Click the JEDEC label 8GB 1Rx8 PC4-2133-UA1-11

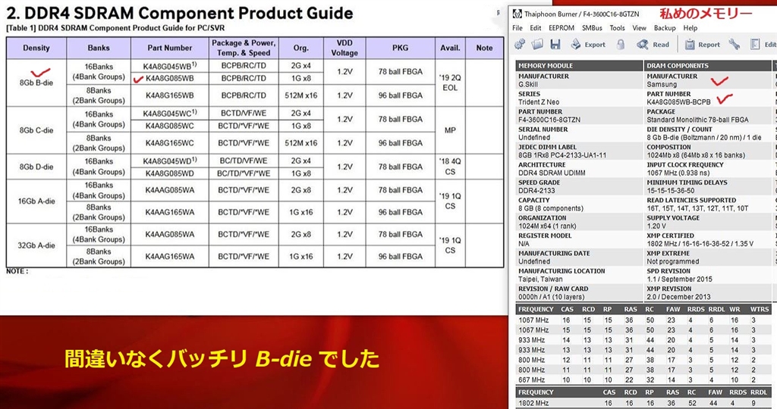coord(562,155)
